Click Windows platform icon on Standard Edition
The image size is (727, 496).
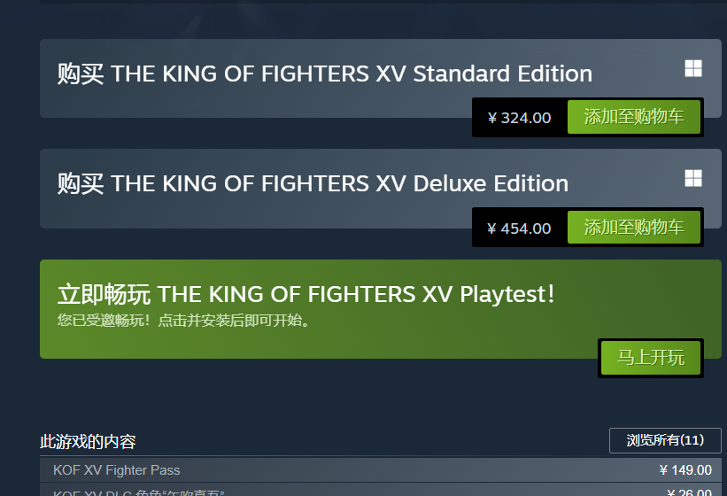693,68
